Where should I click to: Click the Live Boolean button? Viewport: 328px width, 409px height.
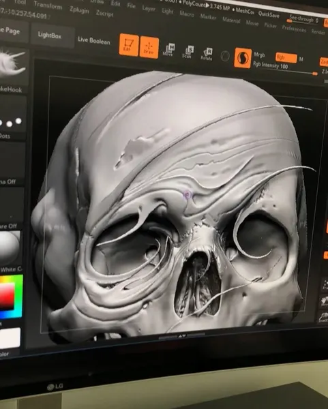coord(94,41)
